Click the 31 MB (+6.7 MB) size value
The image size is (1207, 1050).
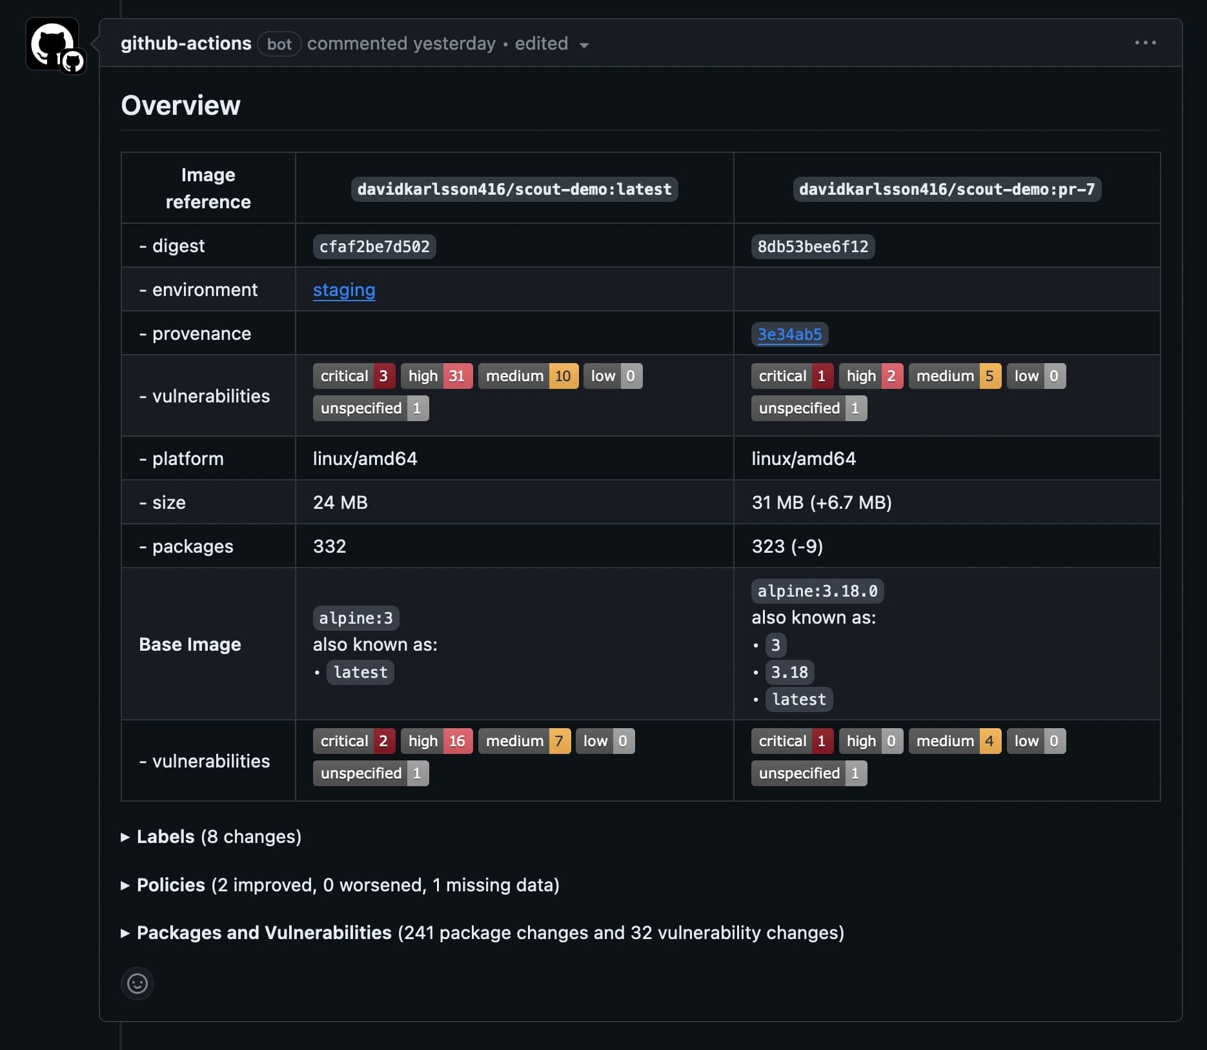pos(822,502)
